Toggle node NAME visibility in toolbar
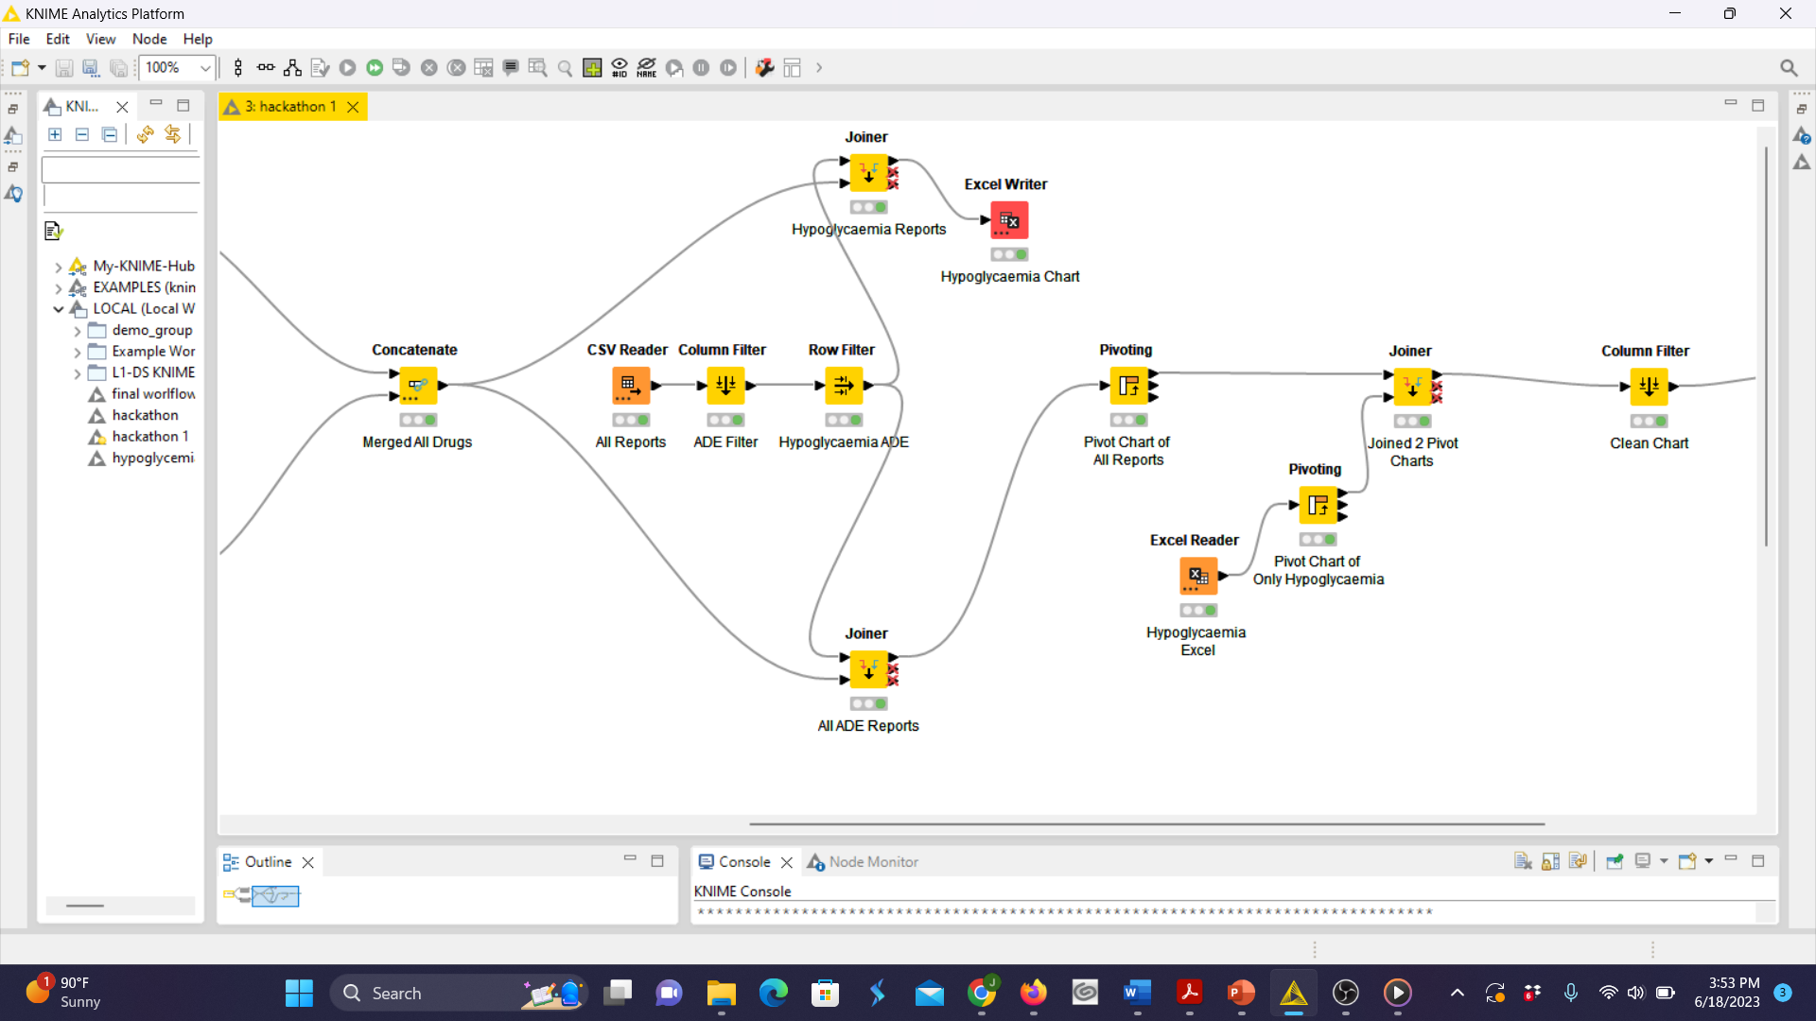1816x1021 pixels. click(647, 68)
